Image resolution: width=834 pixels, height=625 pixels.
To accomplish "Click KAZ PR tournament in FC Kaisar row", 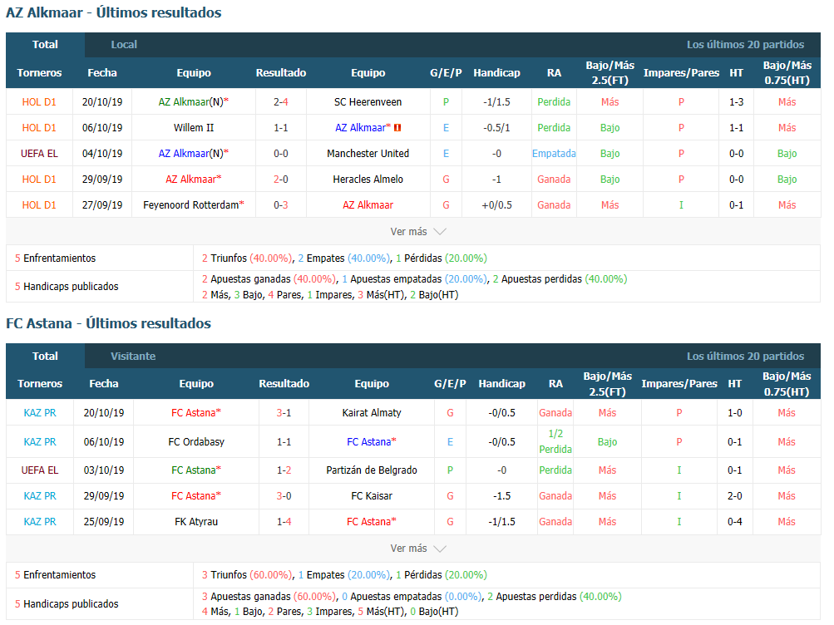I will (x=40, y=496).
